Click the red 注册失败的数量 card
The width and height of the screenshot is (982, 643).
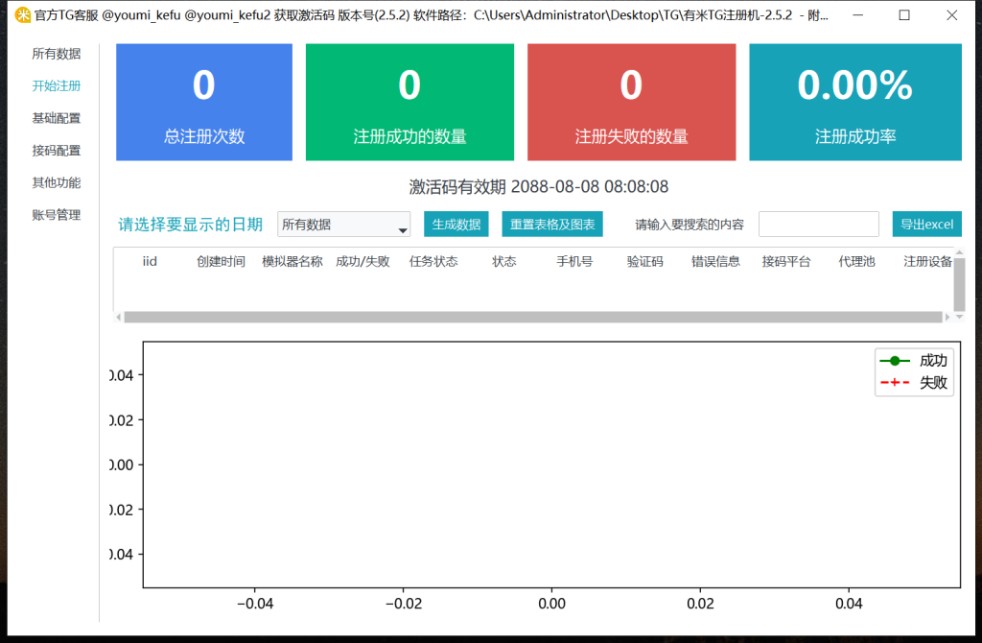(x=631, y=102)
